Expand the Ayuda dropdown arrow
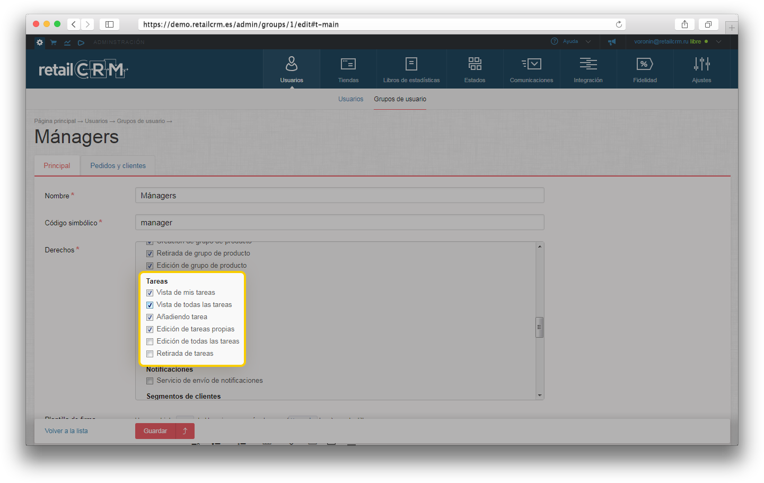 click(588, 41)
